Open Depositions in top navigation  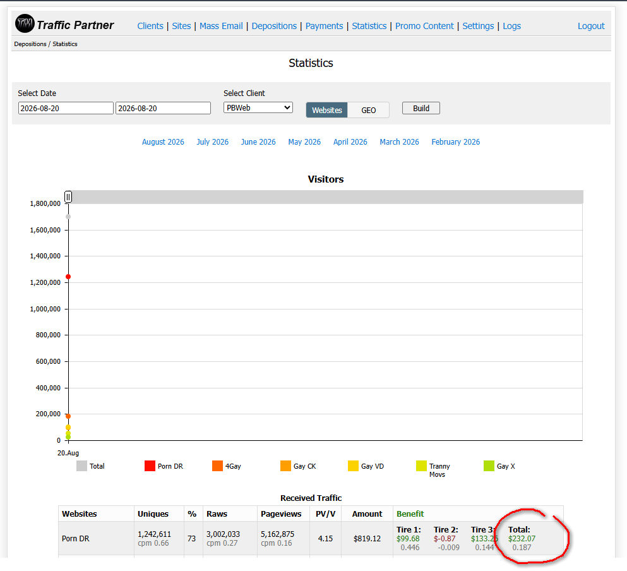(274, 26)
